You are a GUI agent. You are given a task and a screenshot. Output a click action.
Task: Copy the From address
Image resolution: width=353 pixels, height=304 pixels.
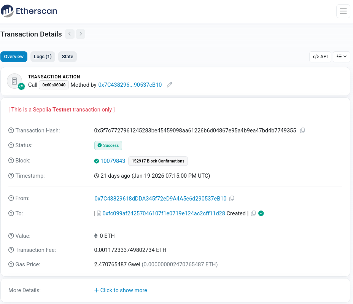[232, 198]
